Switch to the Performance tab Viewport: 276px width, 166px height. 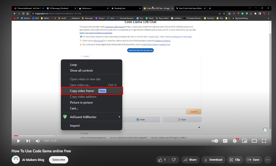tap(93, 8)
